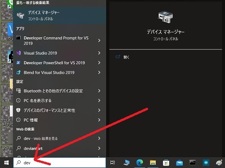Image resolution: width=225 pixels, height=168 pixels.
Task: Open File Explorer from taskbar
Action: (153, 163)
